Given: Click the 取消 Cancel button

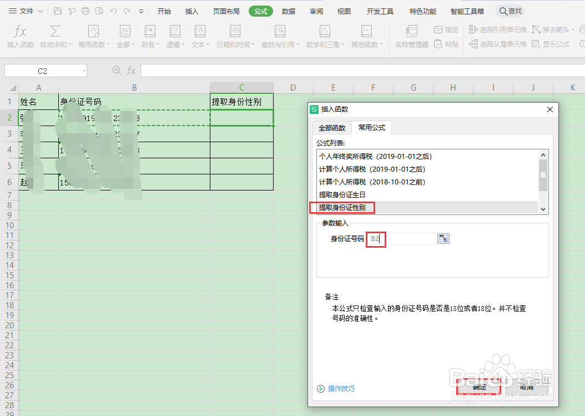Looking at the screenshot, I should [526, 387].
